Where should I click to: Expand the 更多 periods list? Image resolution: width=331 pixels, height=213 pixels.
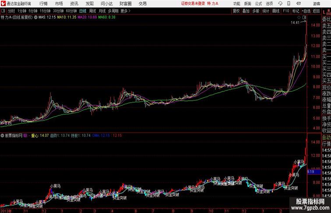(x=126, y=11)
